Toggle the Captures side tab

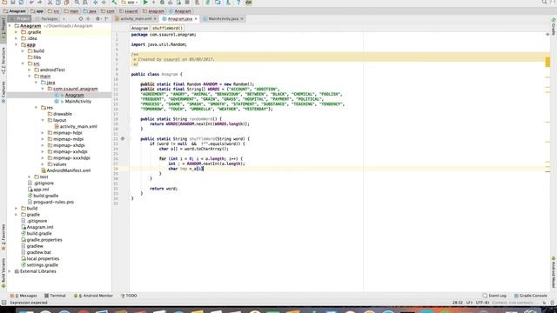coord(3,92)
